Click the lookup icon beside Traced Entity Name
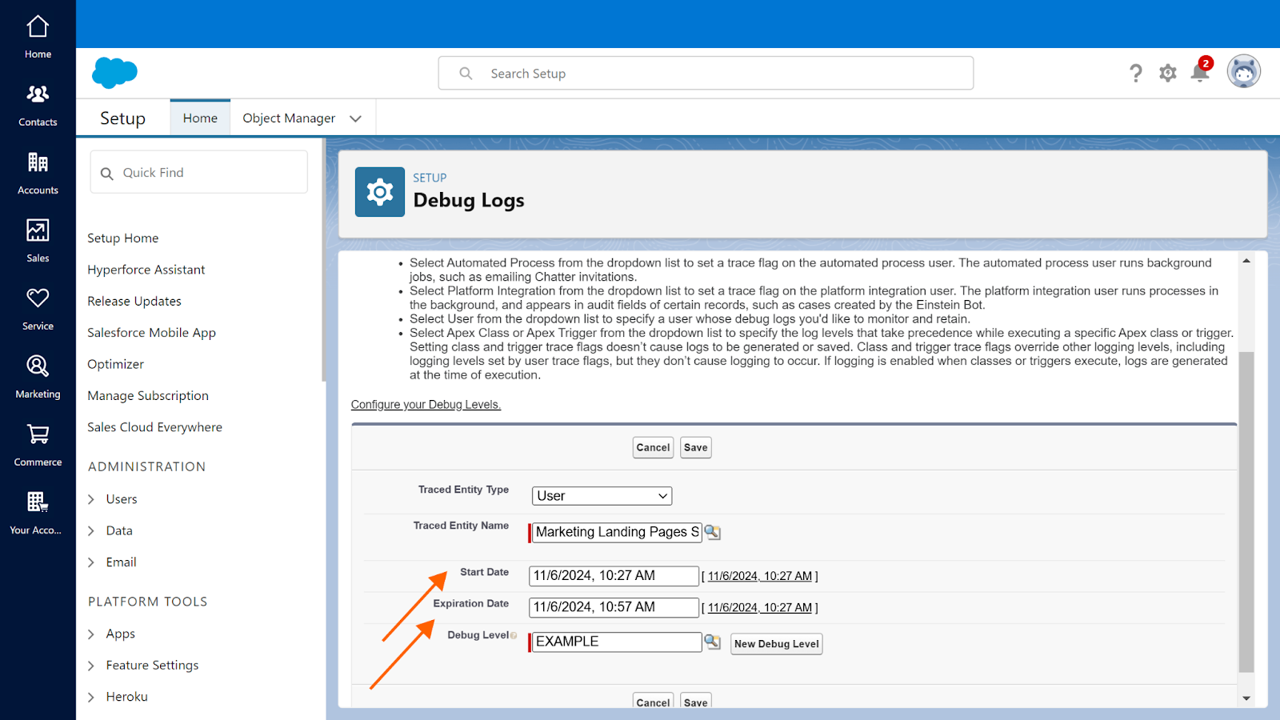This screenshot has width=1280, height=720. coord(712,532)
